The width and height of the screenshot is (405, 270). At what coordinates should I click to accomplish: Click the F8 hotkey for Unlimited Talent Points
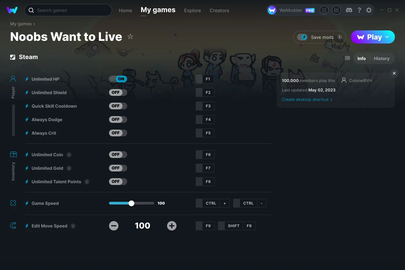[205, 182]
